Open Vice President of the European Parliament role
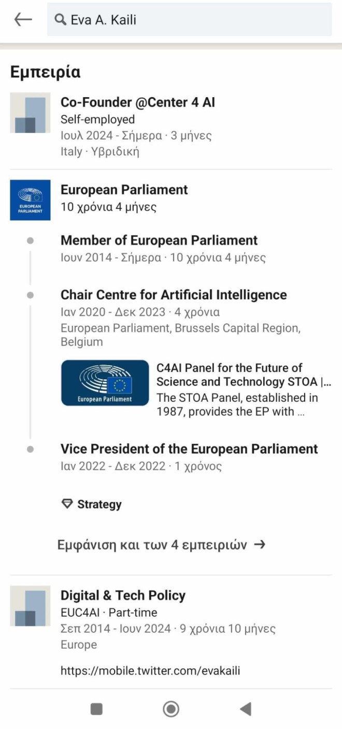The image size is (342, 729). point(189,448)
